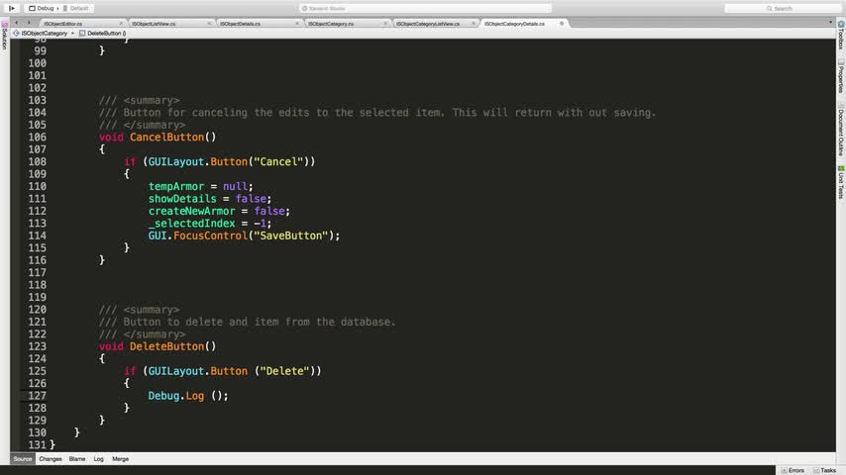This screenshot has width=846, height=475.
Task: Switch to ISObjectCategory.cs tab
Action: point(331,24)
